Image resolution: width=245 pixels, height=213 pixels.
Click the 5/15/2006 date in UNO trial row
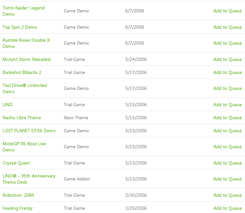[136, 105]
